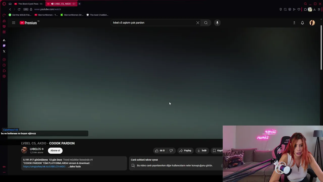Toggle the VPN badge in address bar
The width and height of the screenshot is (323, 182).
[x=26, y=9]
